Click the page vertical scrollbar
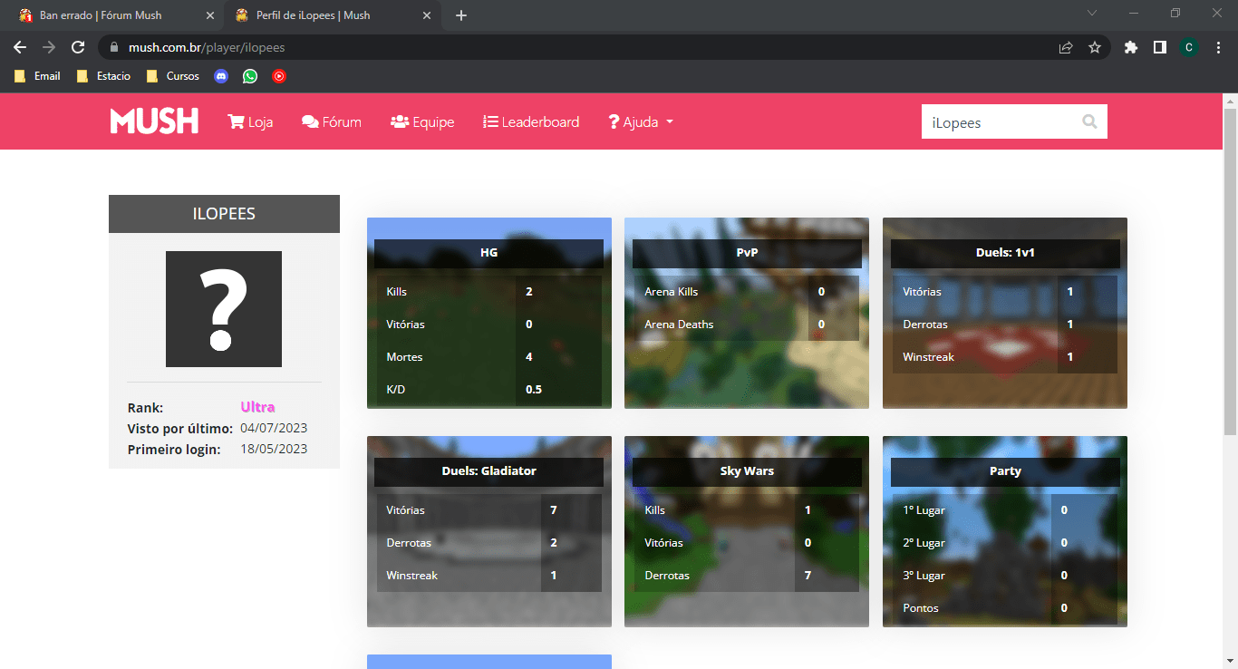The height and width of the screenshot is (669, 1238). tap(1230, 272)
